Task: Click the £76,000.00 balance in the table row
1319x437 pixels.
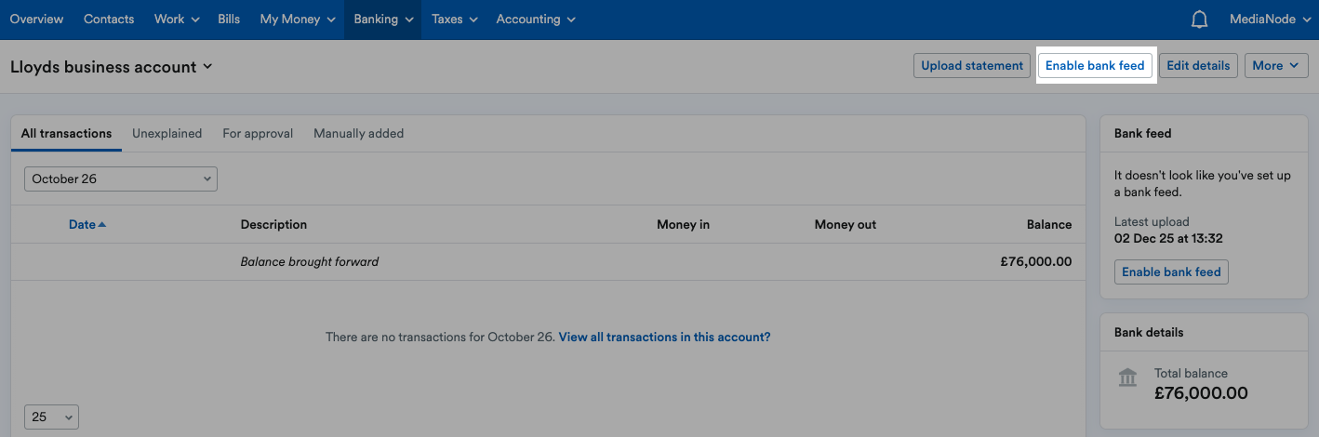Action: coord(1036,262)
